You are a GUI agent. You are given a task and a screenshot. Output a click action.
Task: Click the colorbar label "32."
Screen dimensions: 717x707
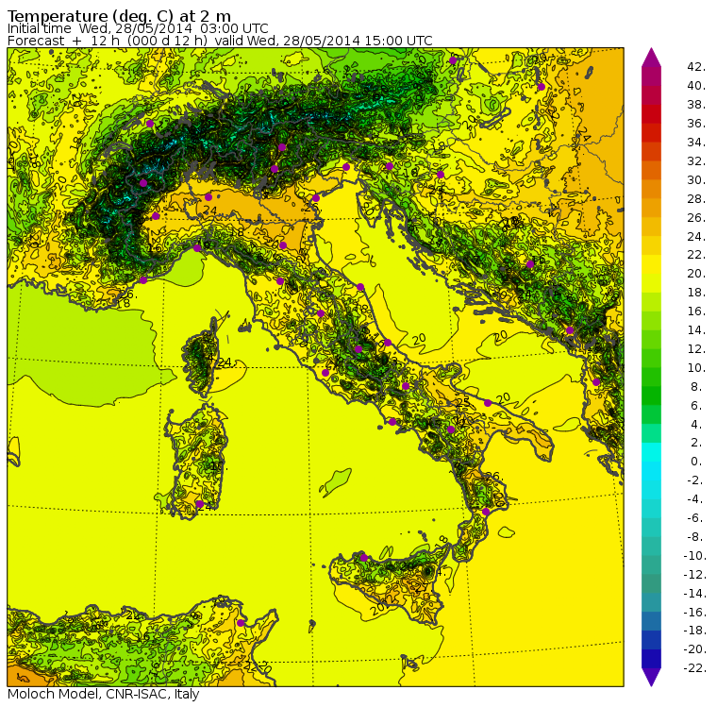tap(696, 161)
